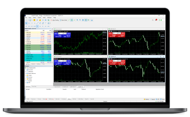Screen dimensions: 190x117
Task: Close the Market Watch panel
Action: point(52,29)
